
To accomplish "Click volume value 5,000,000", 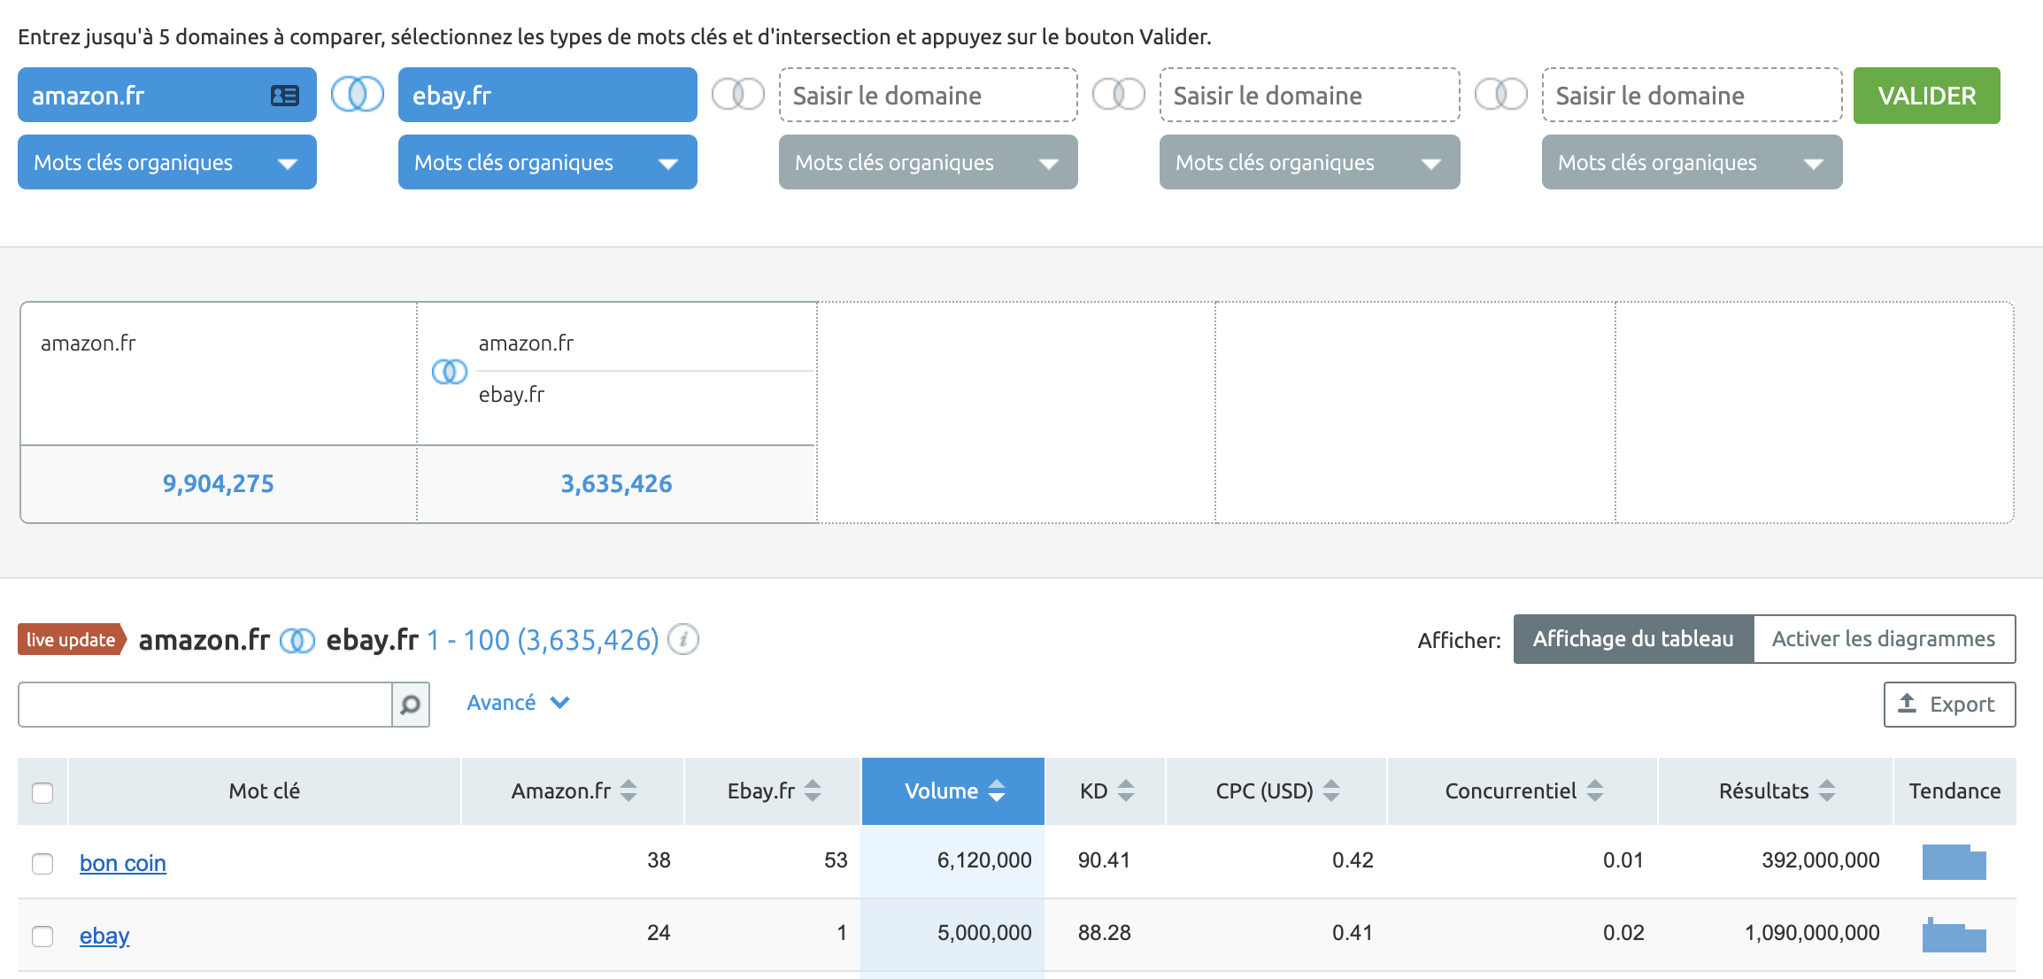I will point(984,933).
